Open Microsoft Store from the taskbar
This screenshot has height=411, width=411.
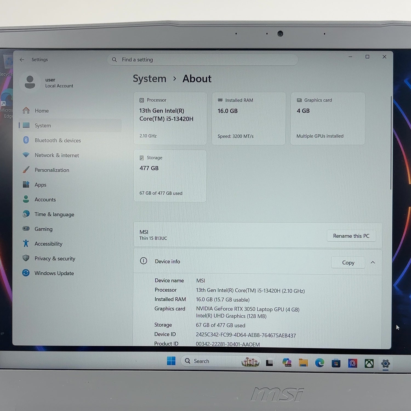[336, 363]
